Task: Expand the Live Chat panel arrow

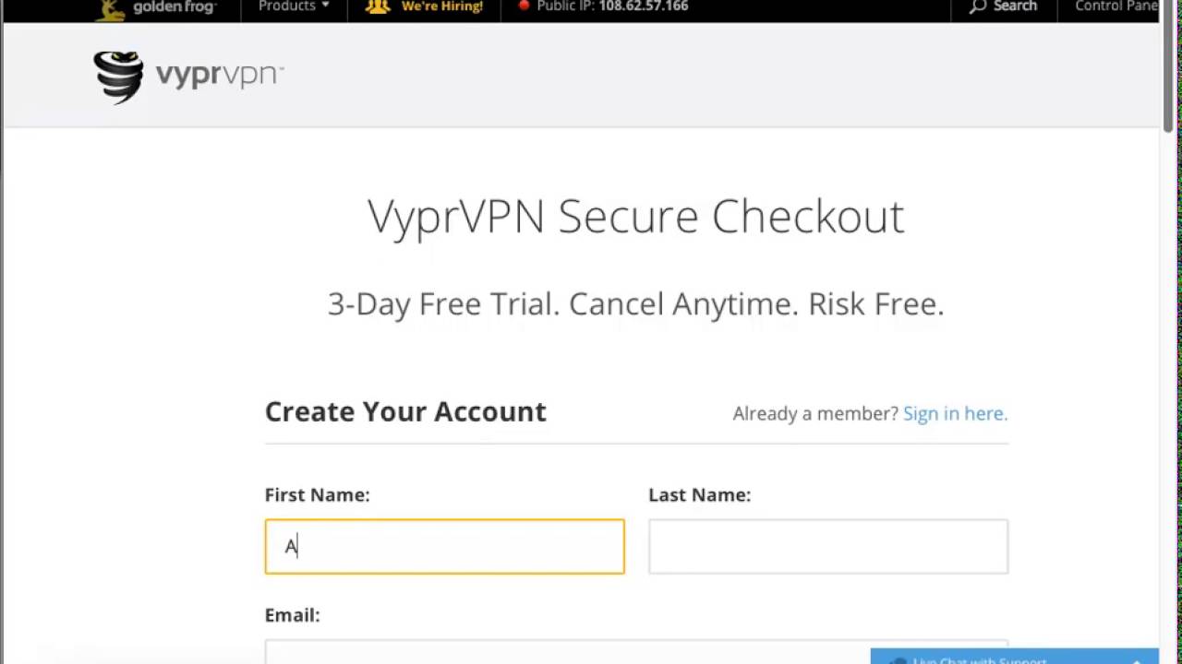Action: pyautogui.click(x=1137, y=659)
